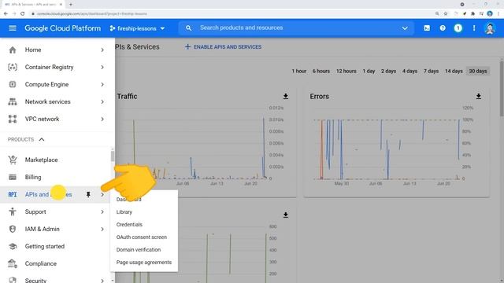Open the Help question mark icon
This screenshot has width=504, height=283.
click(443, 28)
